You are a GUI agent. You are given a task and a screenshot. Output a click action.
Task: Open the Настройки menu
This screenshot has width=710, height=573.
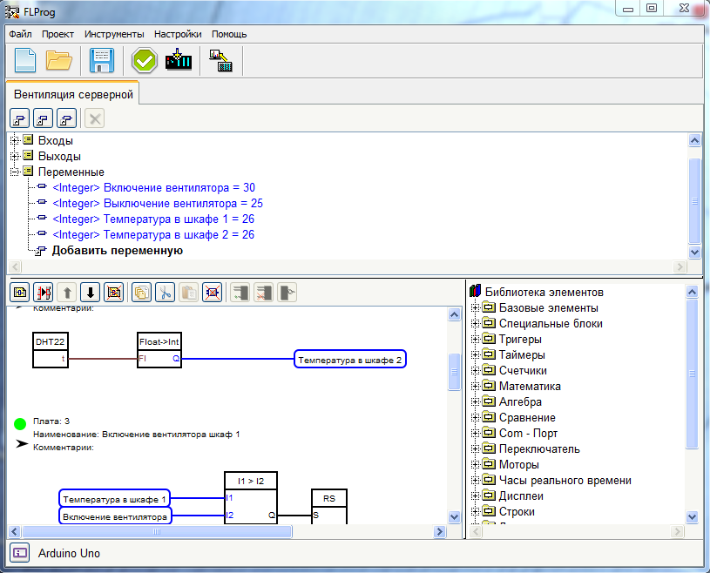[178, 34]
